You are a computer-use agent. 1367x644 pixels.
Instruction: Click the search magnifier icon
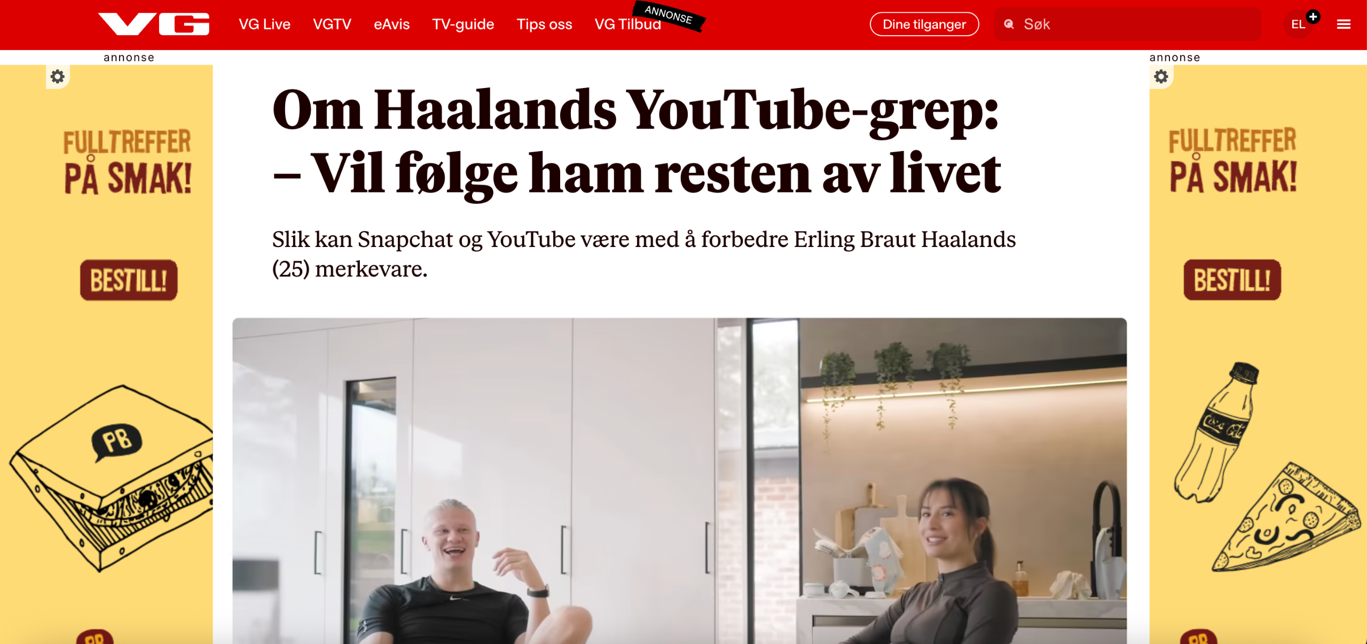coord(1009,24)
